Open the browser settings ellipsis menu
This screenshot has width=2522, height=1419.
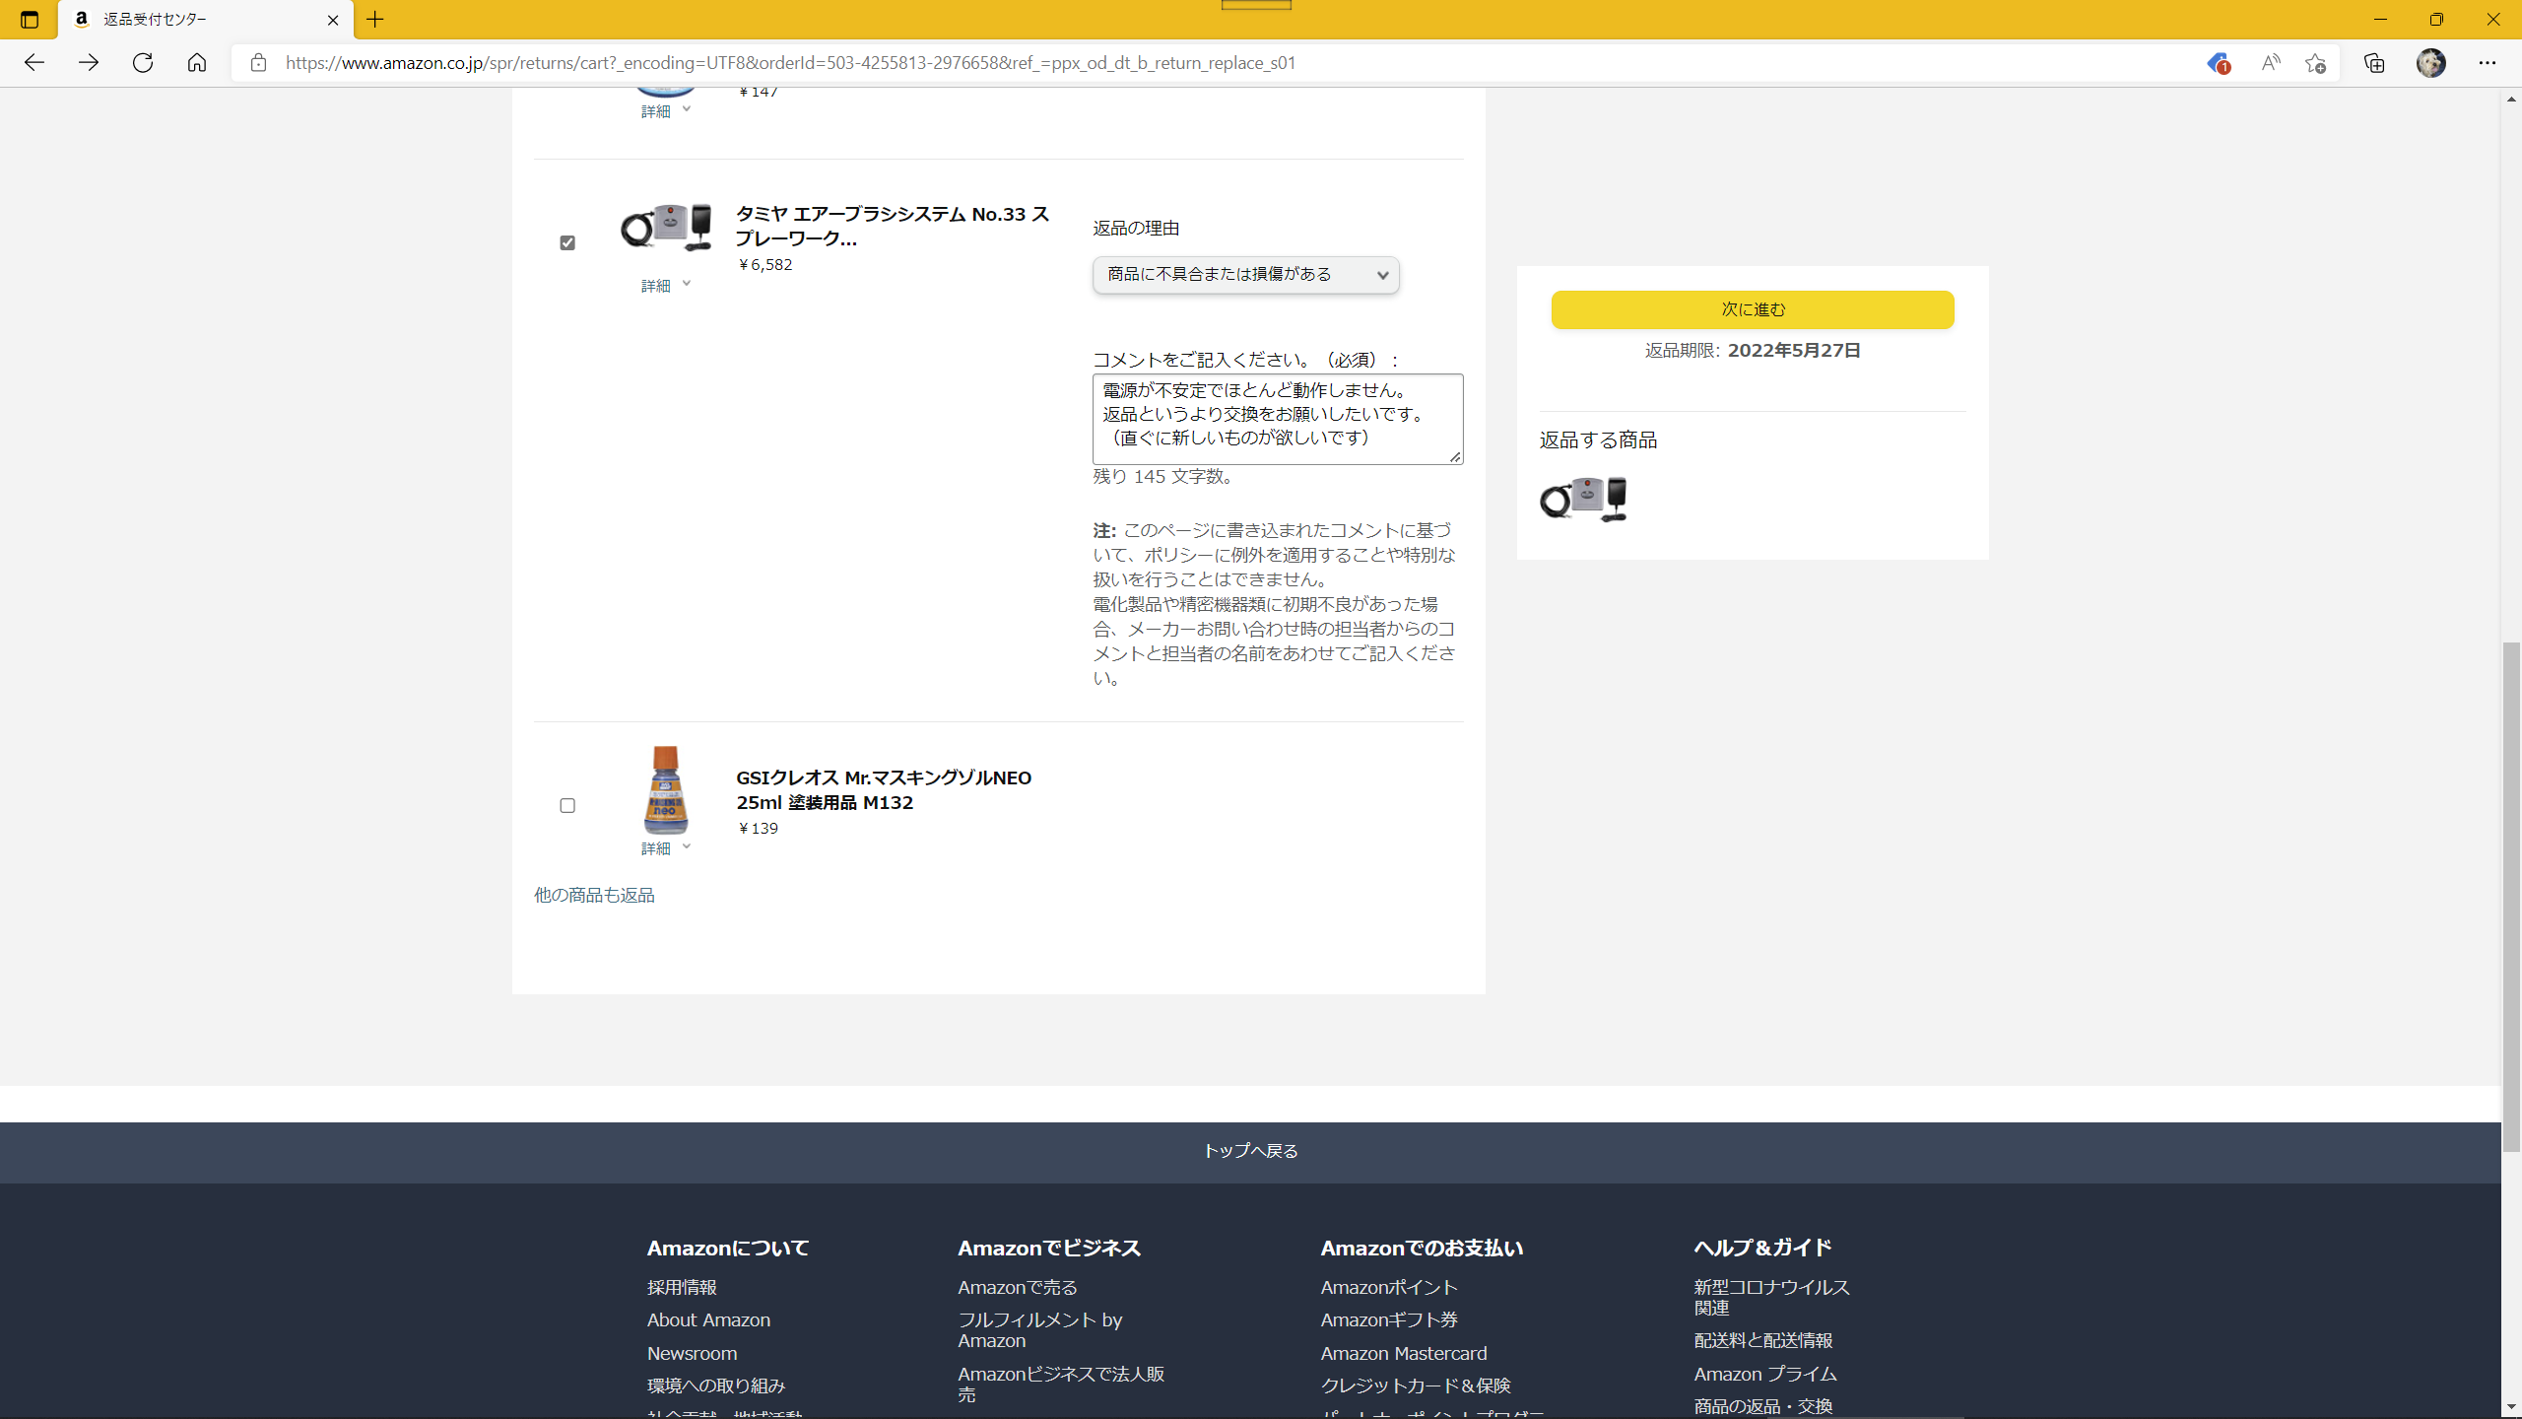(2488, 63)
